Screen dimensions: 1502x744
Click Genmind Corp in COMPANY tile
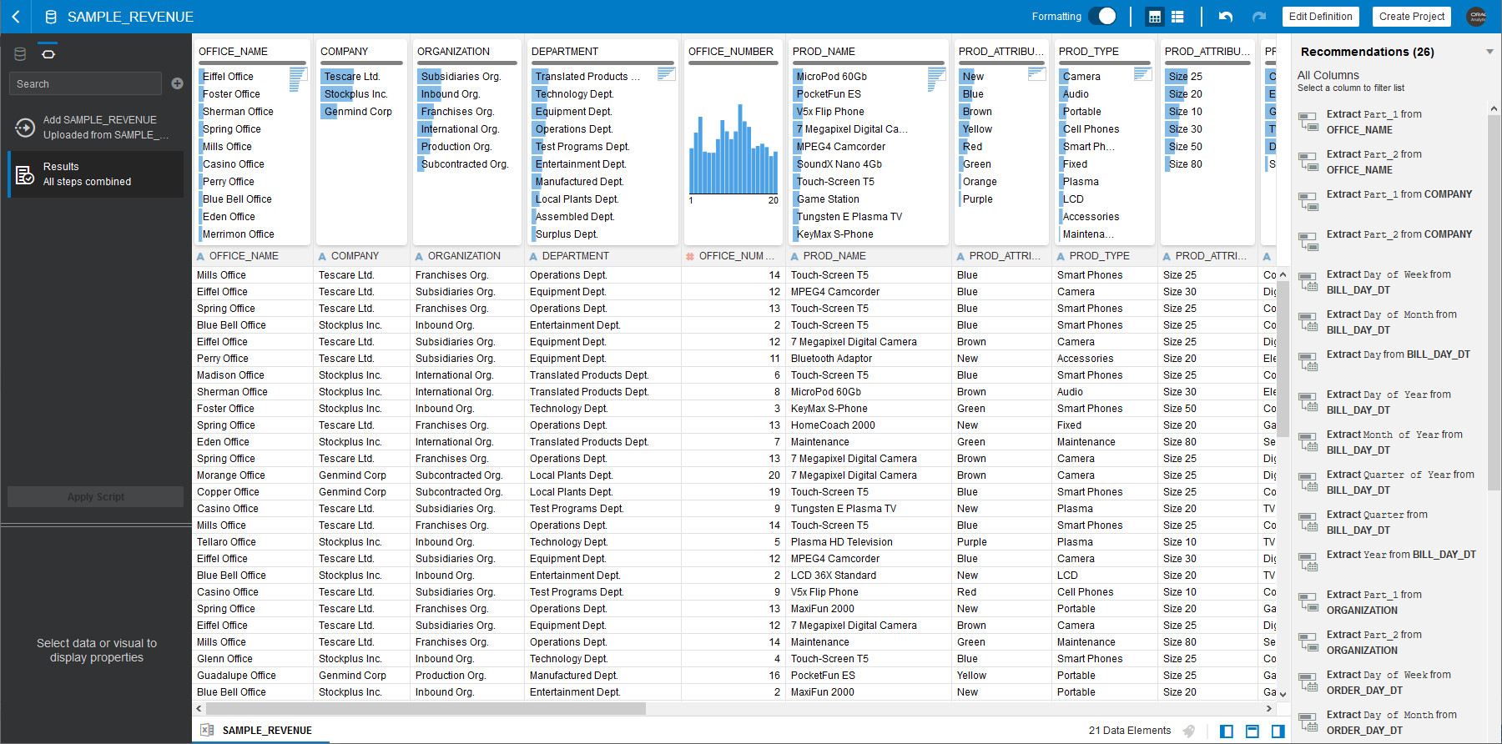pos(358,112)
